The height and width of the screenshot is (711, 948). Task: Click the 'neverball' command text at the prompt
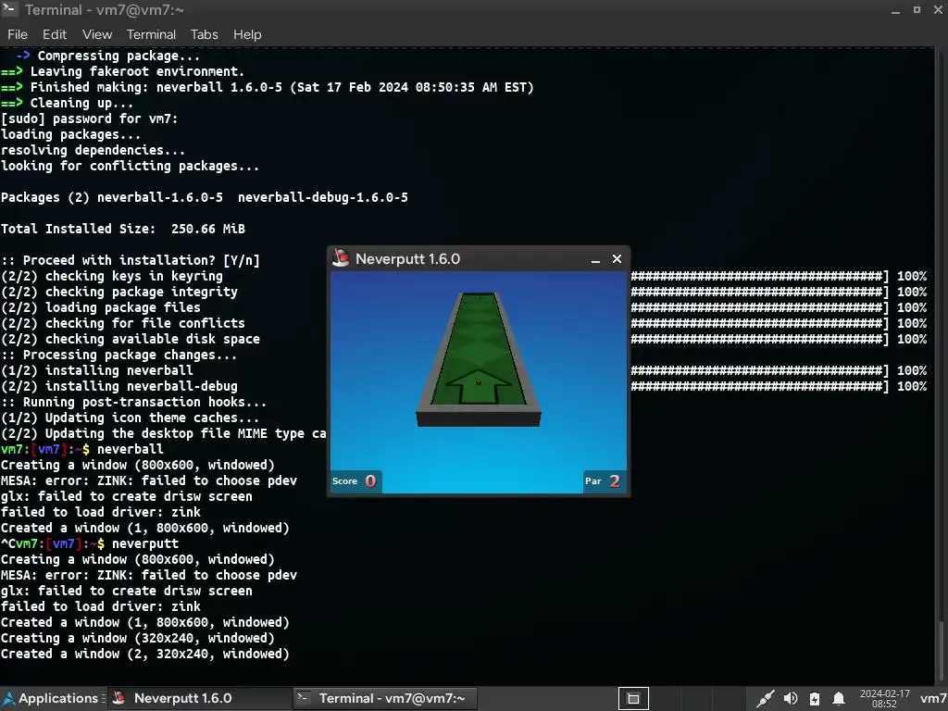130,449
